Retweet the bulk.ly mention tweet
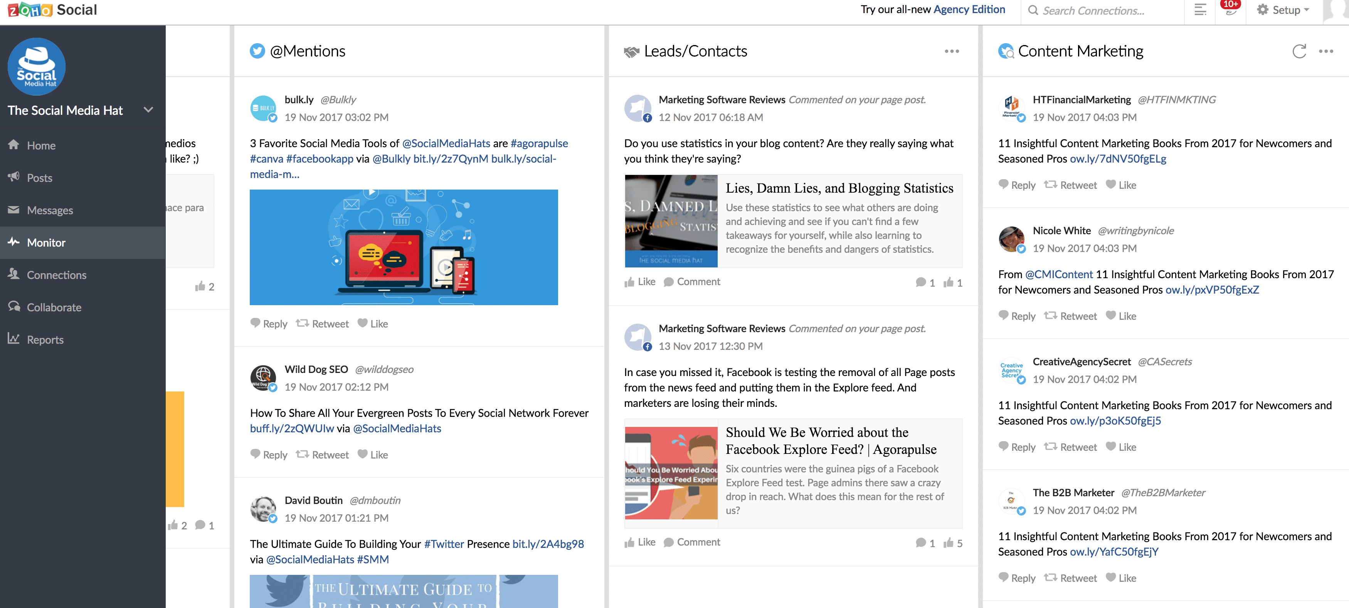 (322, 324)
